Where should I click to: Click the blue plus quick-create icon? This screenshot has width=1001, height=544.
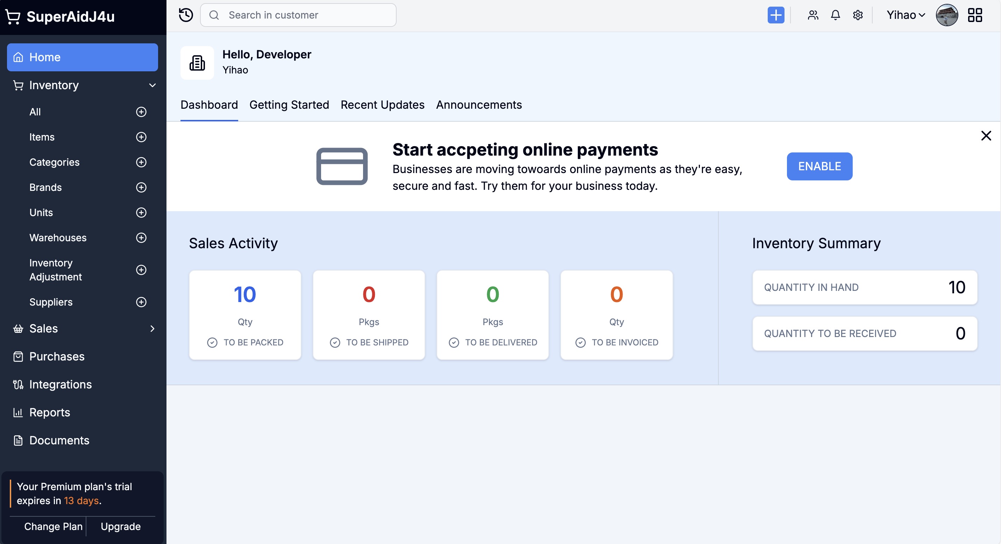[776, 15]
